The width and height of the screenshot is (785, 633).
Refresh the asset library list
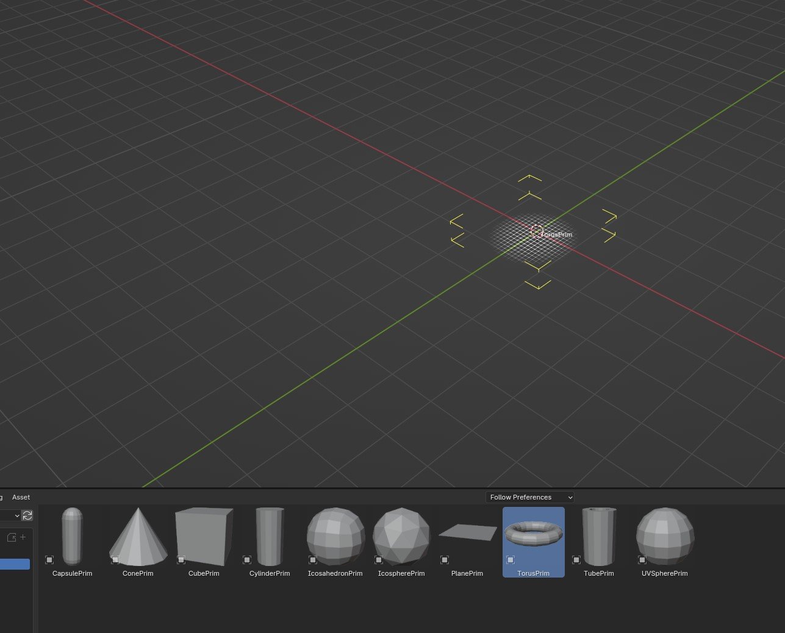coord(27,515)
